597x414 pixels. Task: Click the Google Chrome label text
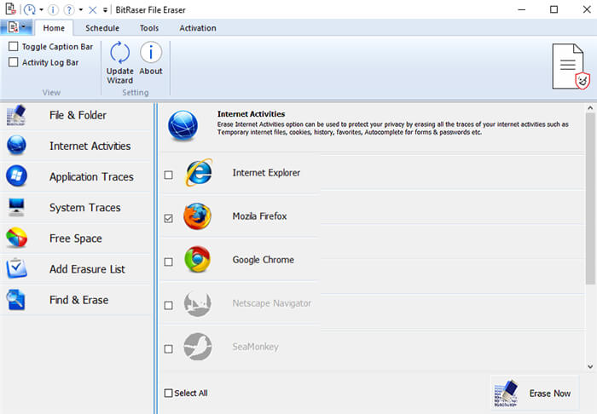click(263, 260)
